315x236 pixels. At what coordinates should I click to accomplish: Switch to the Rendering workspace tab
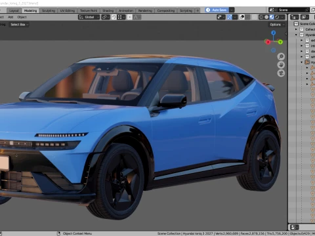click(145, 10)
